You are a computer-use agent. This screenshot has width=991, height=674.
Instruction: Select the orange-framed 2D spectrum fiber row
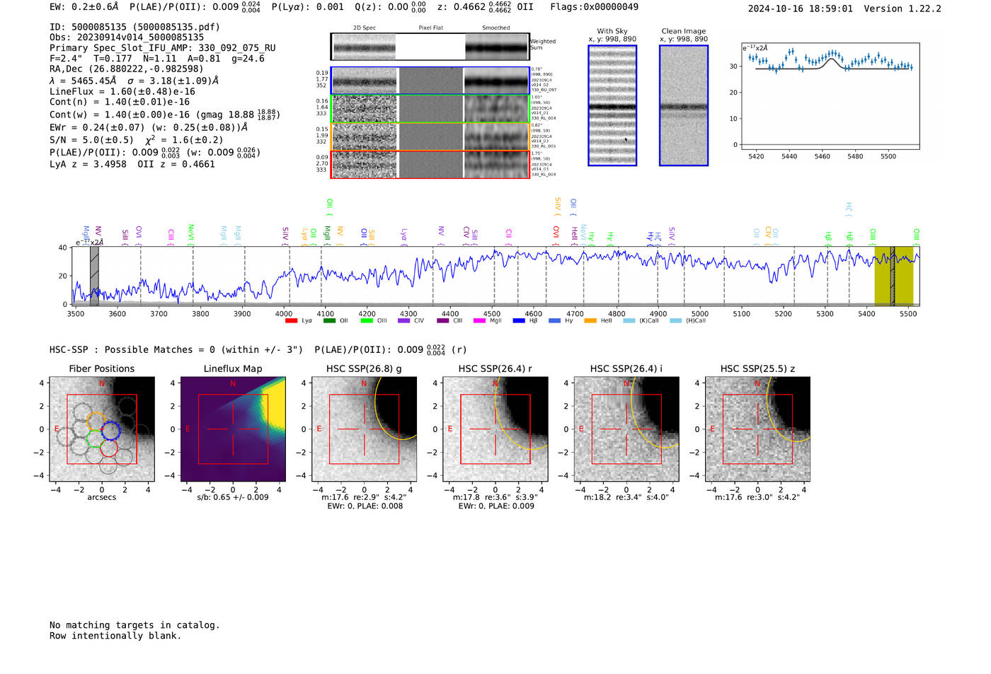[x=430, y=136]
